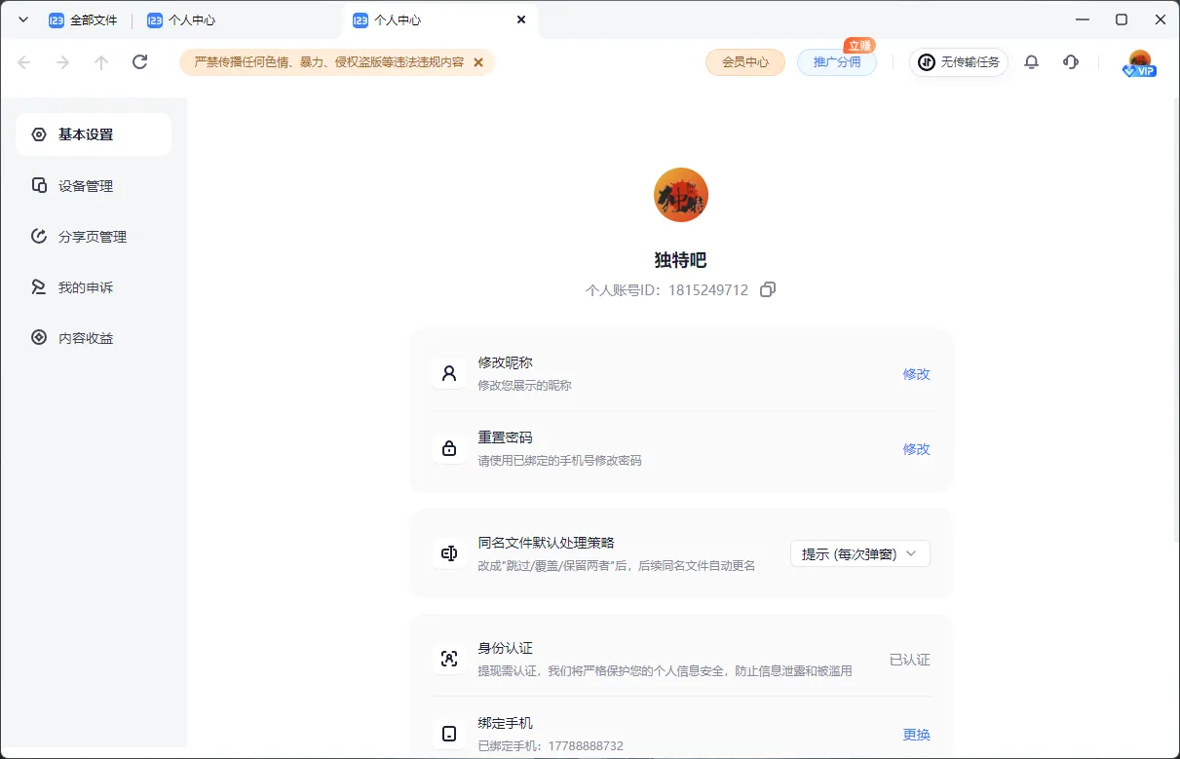This screenshot has height=759, width=1180.
Task: Refresh the page with the reload icon
Action: coord(139,62)
